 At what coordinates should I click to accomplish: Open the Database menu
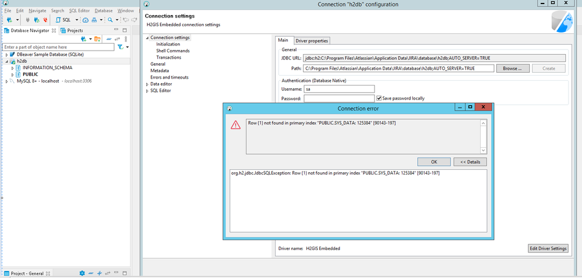[x=104, y=10]
